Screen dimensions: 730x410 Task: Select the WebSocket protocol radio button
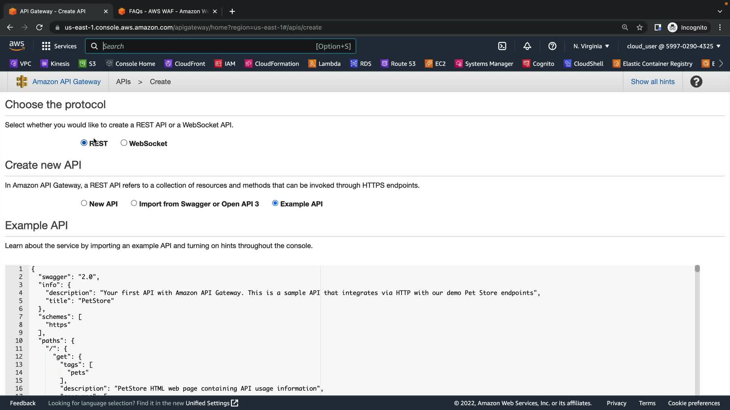tap(124, 143)
